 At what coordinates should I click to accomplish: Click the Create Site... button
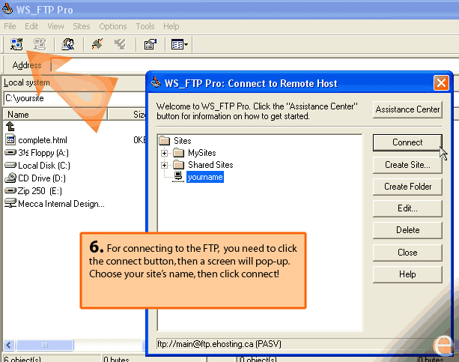click(407, 164)
